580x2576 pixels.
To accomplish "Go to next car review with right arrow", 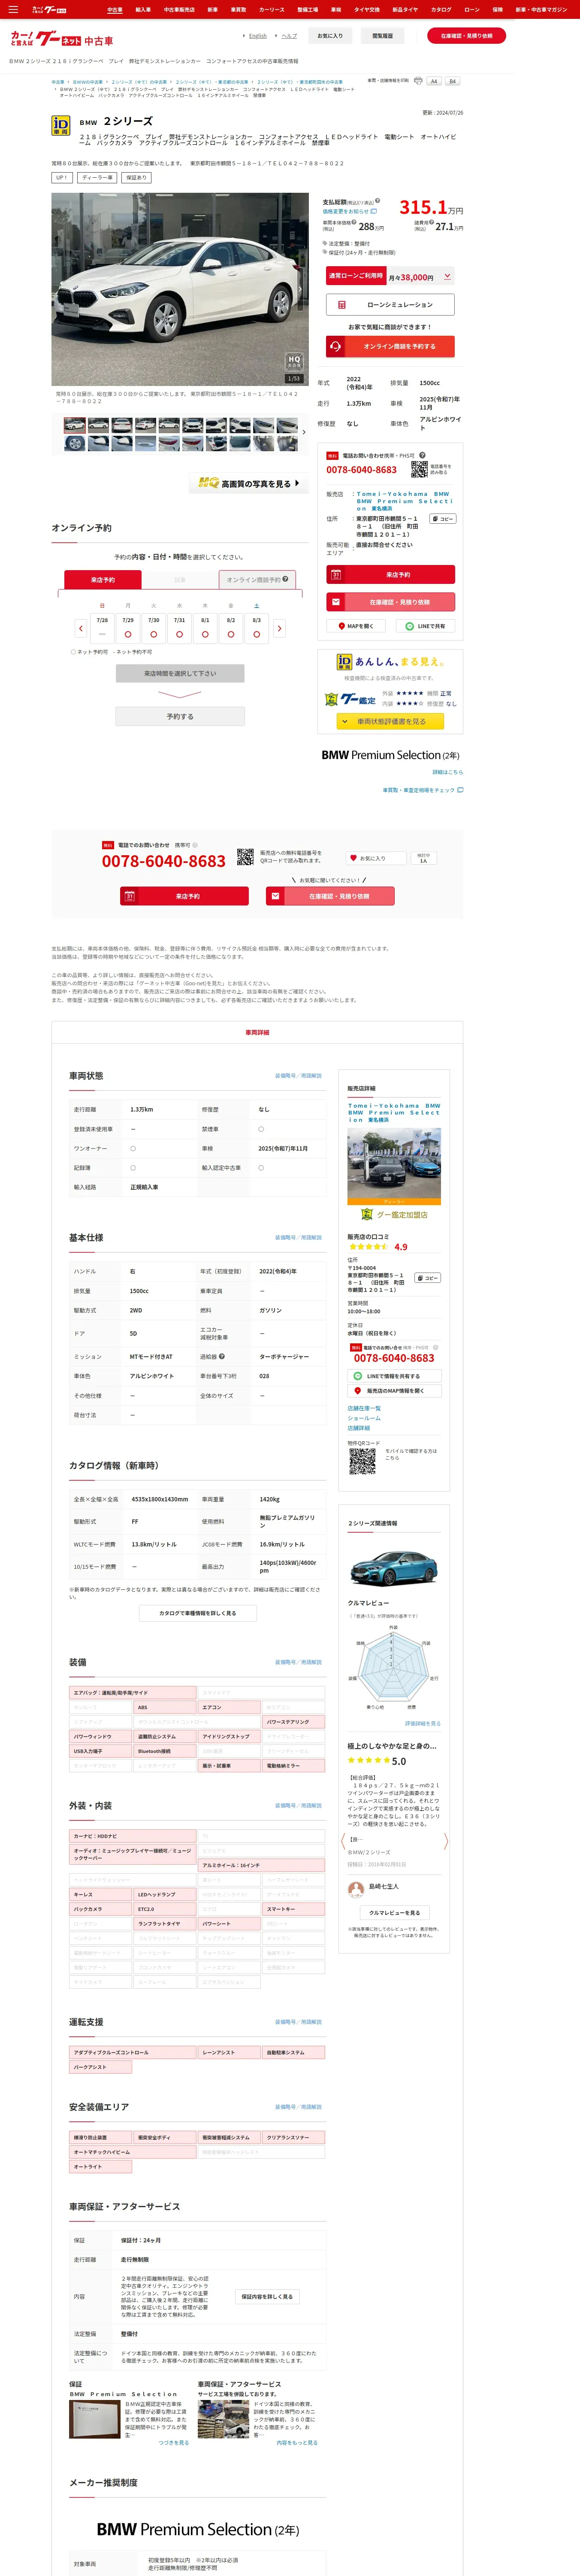I will [x=446, y=1841].
